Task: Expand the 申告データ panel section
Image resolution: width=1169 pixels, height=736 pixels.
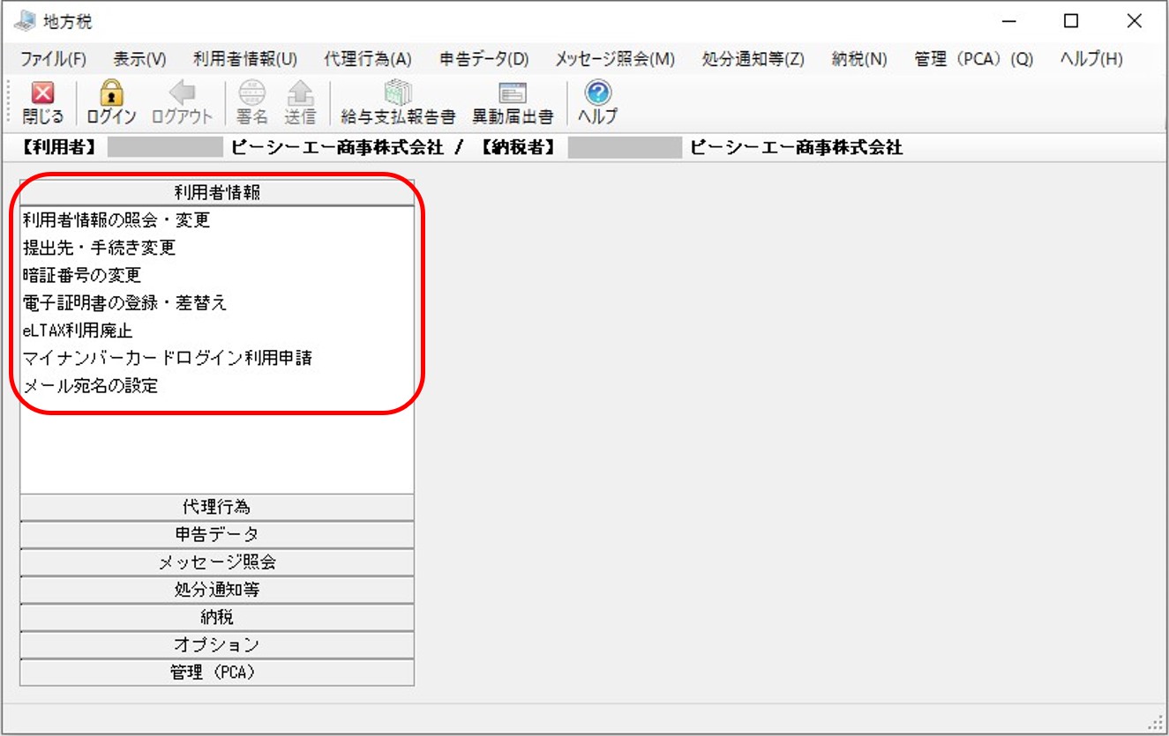Action: [x=217, y=534]
